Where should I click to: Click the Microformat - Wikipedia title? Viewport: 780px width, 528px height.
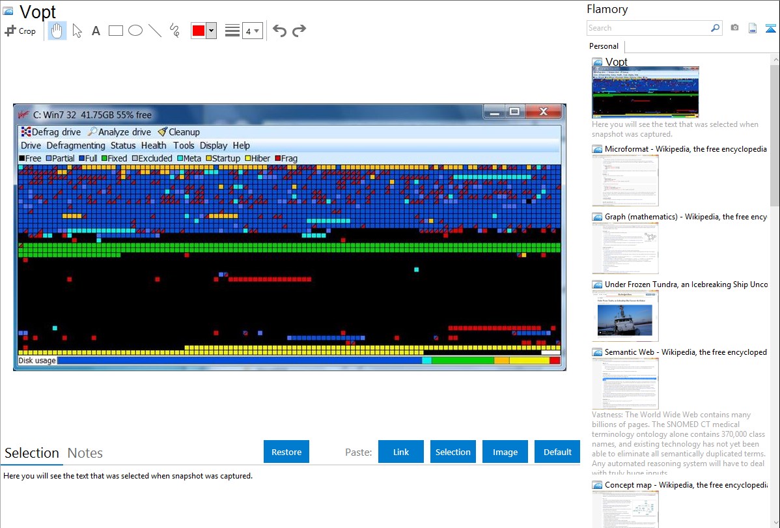pyautogui.click(x=686, y=149)
